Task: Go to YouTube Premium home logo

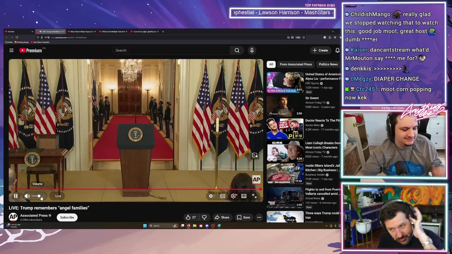Action: (x=31, y=50)
